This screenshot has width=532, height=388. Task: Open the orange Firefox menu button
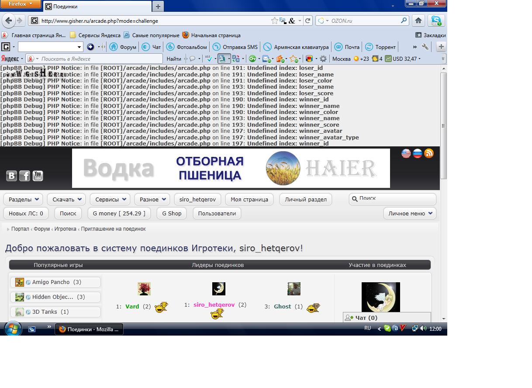tap(21, 4)
